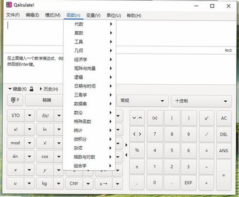Click the left/right cursor arrows button
Screen dimensions: 239x197
[137, 134]
